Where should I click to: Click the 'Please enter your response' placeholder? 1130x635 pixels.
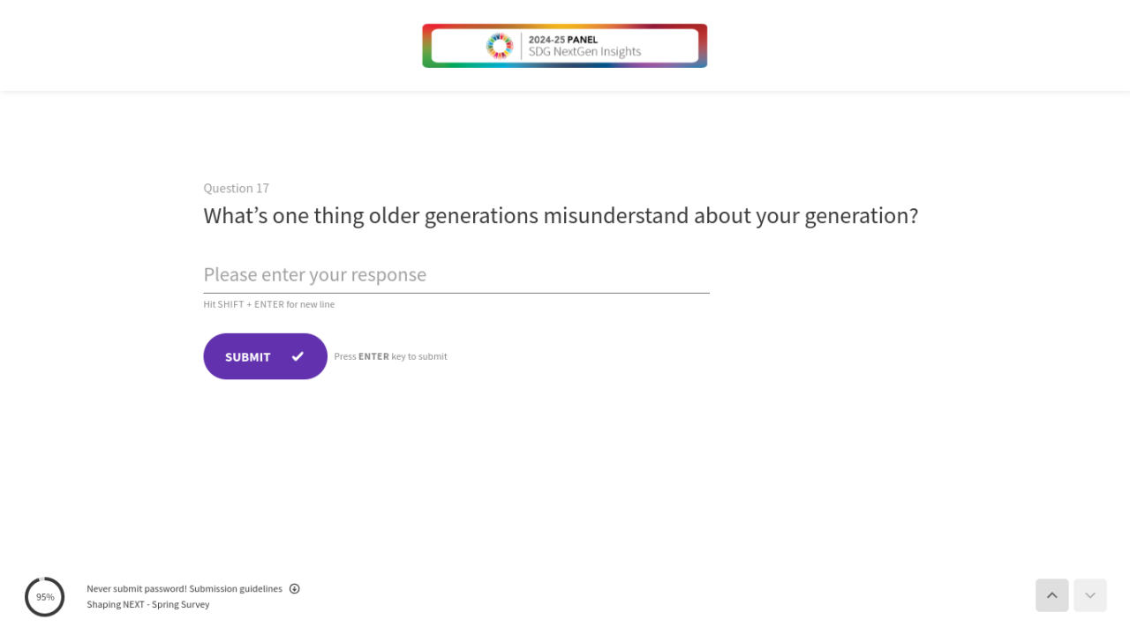[314, 274]
